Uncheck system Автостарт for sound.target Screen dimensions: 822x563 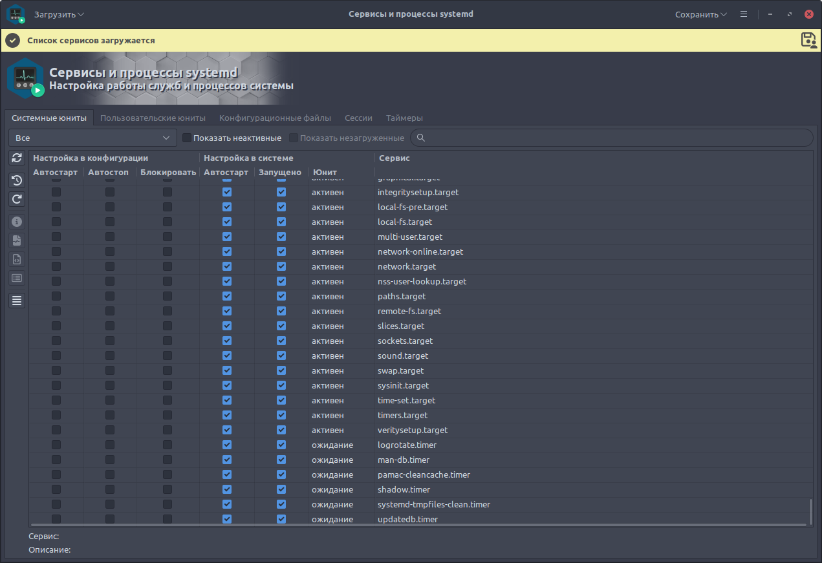click(227, 356)
